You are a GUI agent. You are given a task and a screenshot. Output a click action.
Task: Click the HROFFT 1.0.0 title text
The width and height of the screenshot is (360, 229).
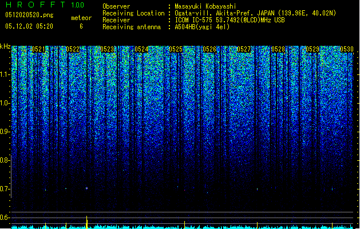click(45, 5)
